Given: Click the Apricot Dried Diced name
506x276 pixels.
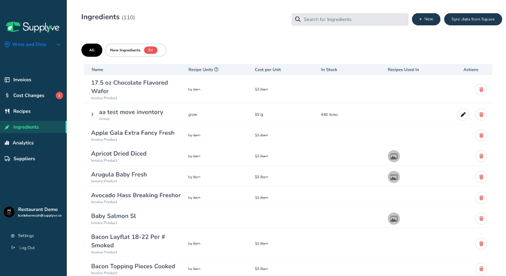Looking at the screenshot, I should click(x=119, y=154).
